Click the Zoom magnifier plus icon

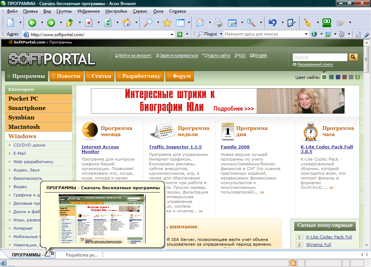[x=251, y=23]
